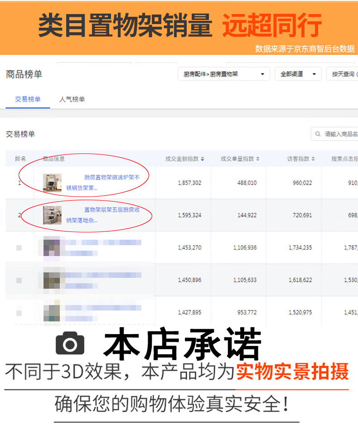Click the blurred thumbnail in the fourth row
Screen dimensions: 358x424
52,280
